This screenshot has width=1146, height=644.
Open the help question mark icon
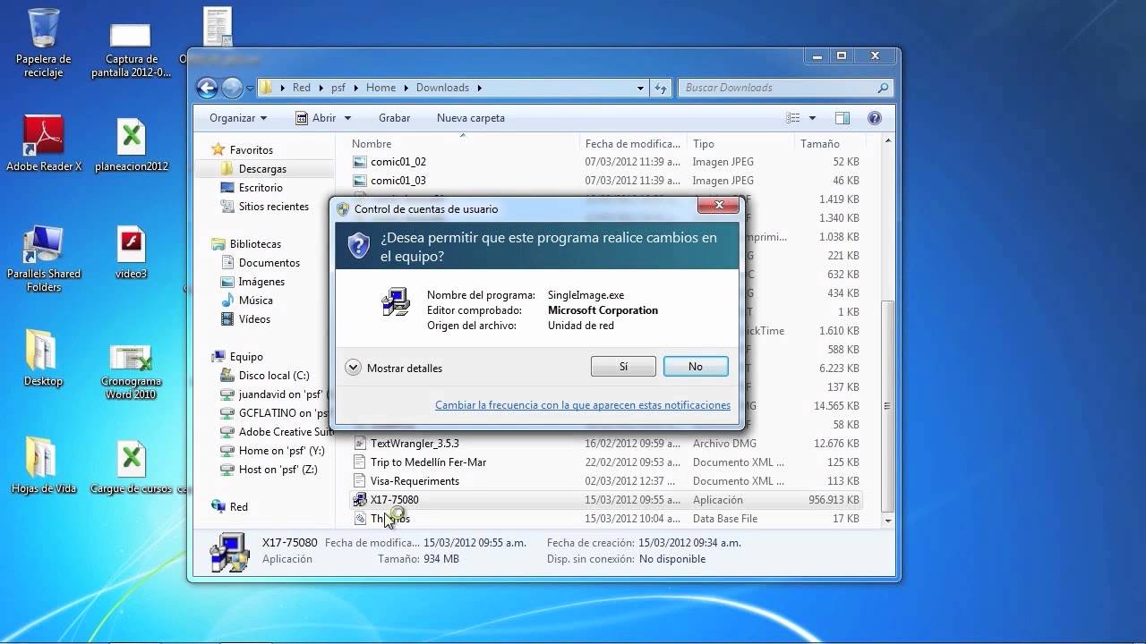(x=875, y=118)
